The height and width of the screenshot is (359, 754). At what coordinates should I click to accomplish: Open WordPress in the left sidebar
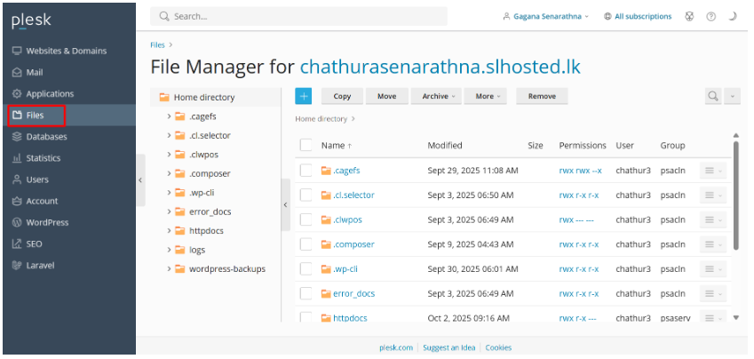click(x=46, y=222)
